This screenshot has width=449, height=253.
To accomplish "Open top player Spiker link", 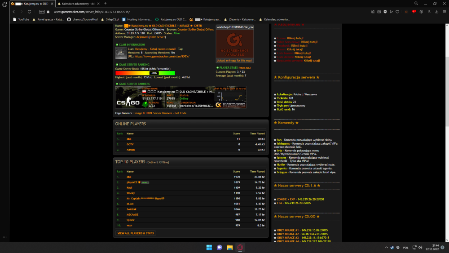I will click(x=130, y=220).
